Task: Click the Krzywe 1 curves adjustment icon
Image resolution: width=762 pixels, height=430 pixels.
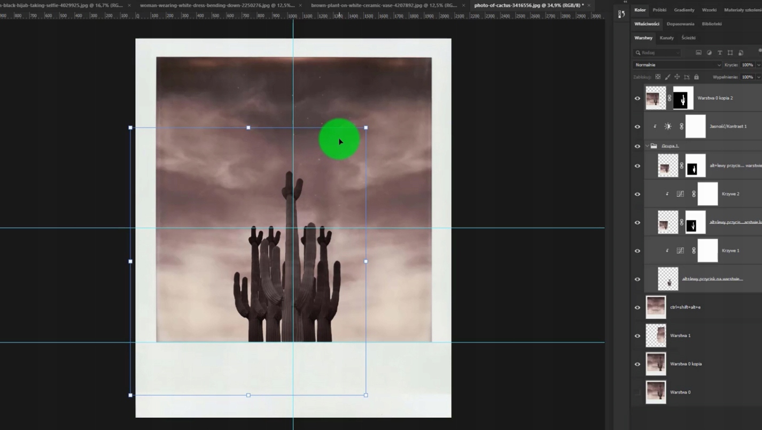Action: (680, 251)
